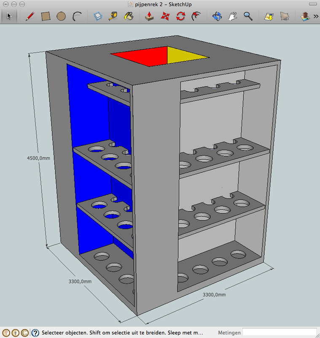Choose the Select arrow tool
320x338 pixels.
(9, 16)
